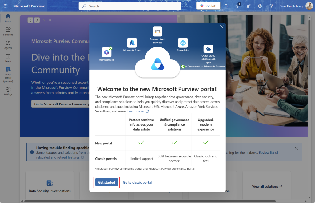Open the app launcher waffle icon

click(6, 6)
